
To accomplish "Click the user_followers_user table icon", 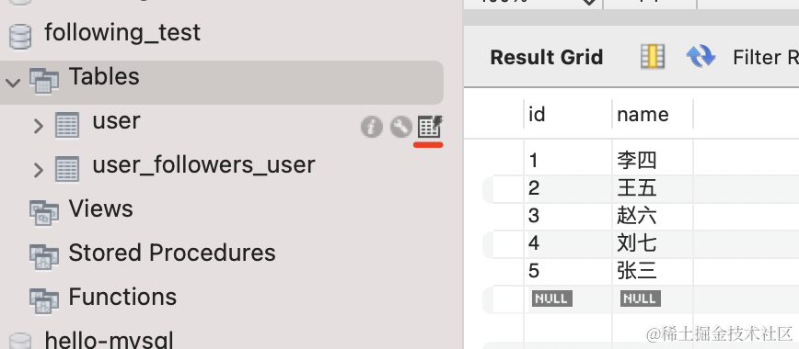I will (67, 169).
